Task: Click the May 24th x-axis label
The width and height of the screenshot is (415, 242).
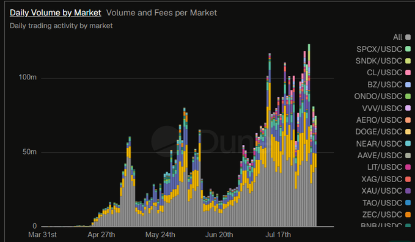Action: (160, 235)
